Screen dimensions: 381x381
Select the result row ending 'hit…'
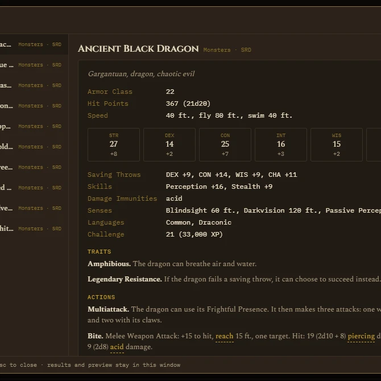[34, 229]
